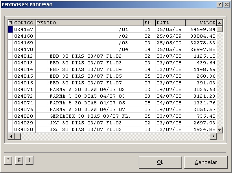Click the 'E' button

click(x=19, y=160)
